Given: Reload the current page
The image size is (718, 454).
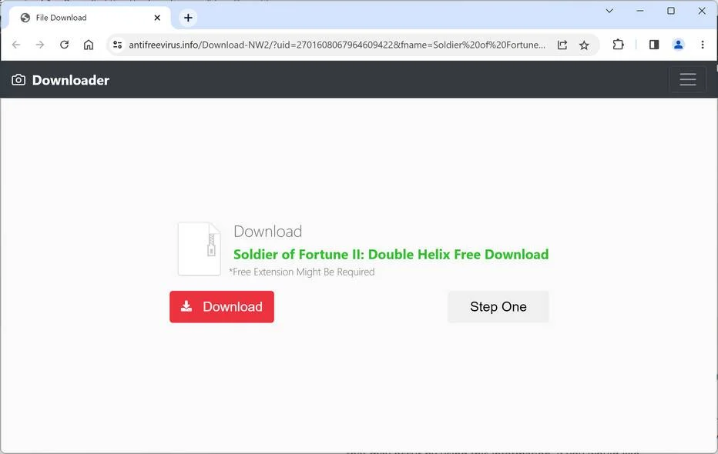Looking at the screenshot, I should 64,45.
